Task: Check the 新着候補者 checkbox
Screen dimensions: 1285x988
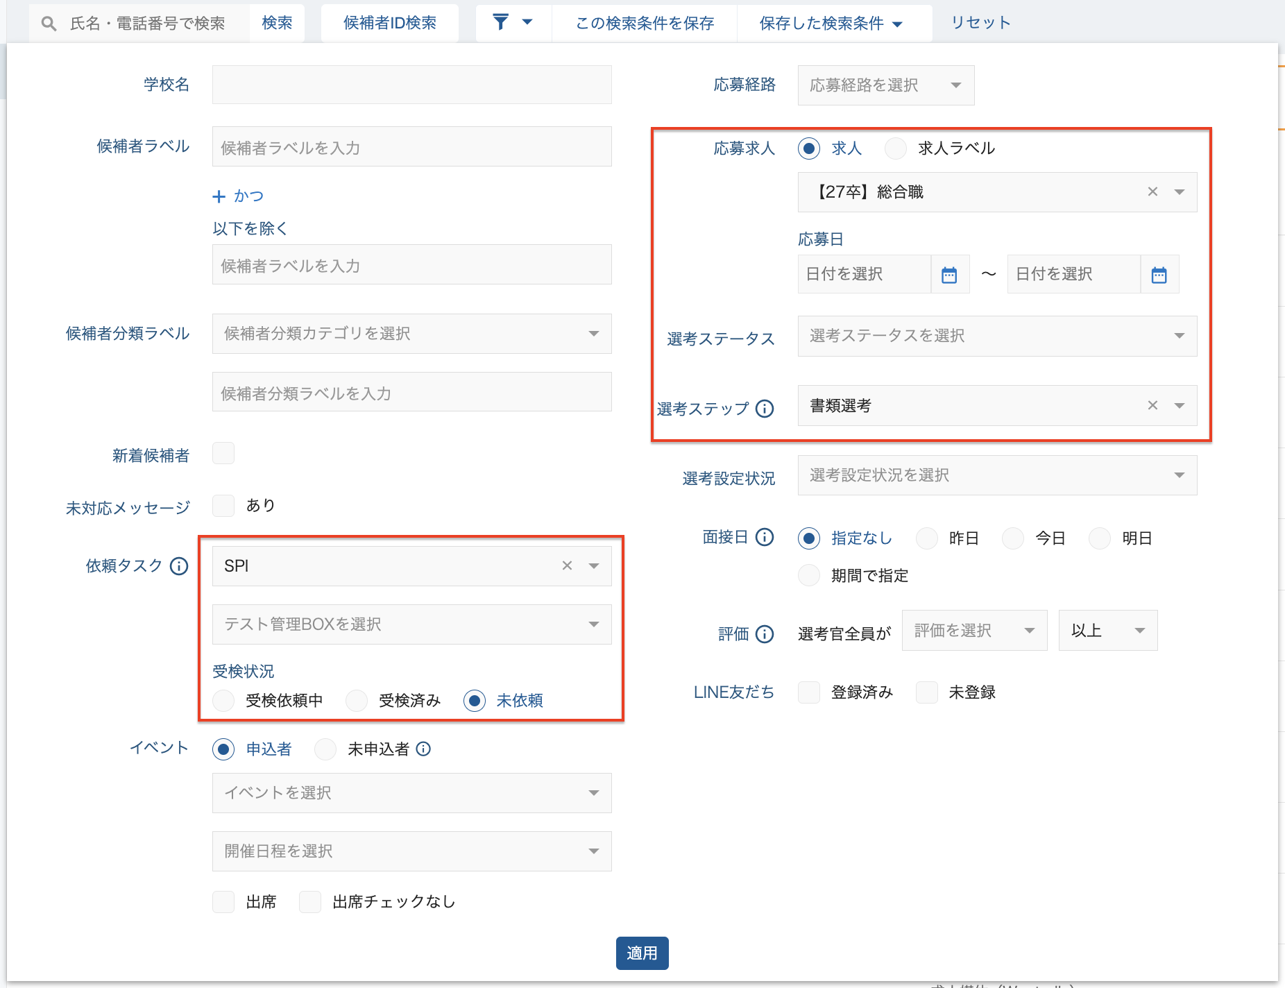Action: pos(223,454)
